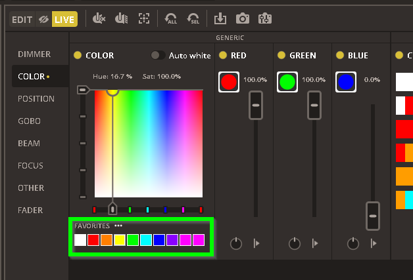Click the BLUE channel power reset icon
Viewport: 413px width, 280px height.
click(x=353, y=243)
